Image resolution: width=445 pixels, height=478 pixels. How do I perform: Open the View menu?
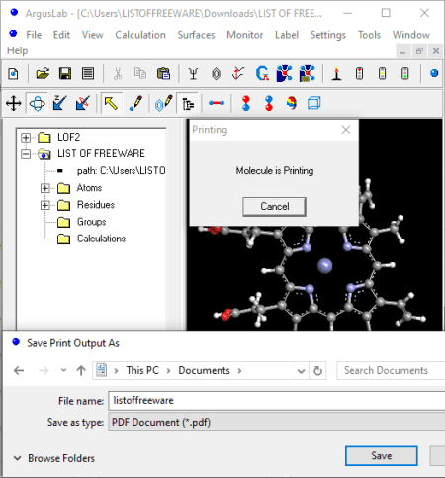coord(92,35)
